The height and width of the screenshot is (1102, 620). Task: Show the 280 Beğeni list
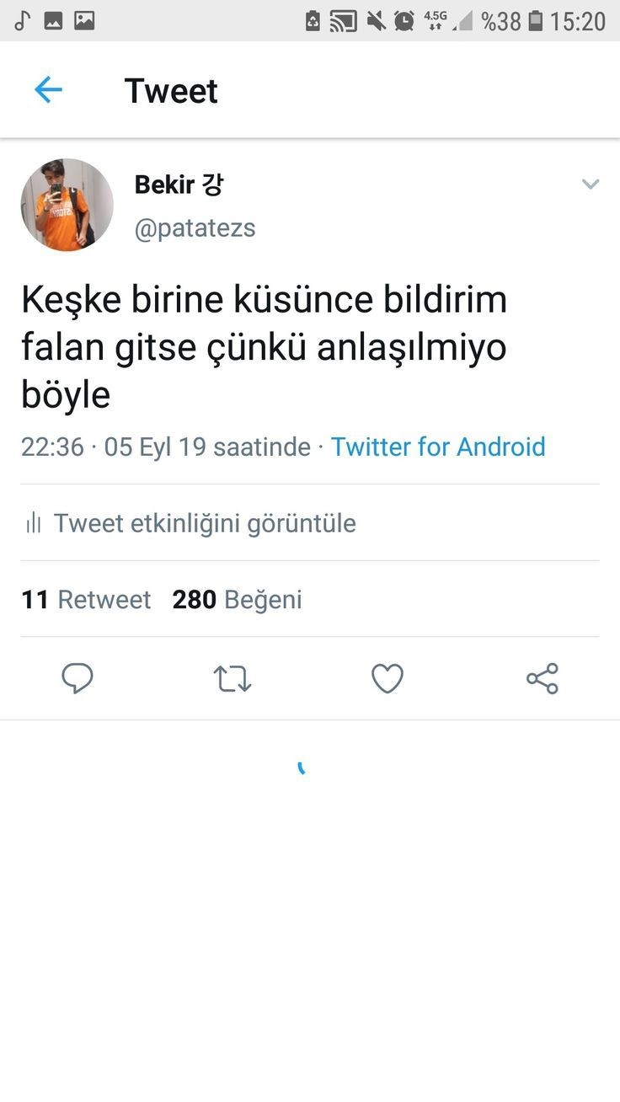click(237, 599)
